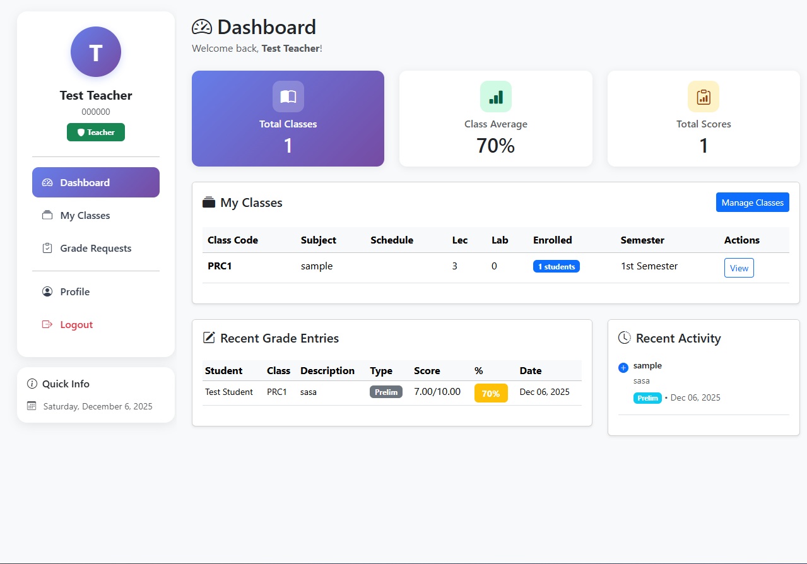Click the clipboard icon above Total Scores
807x564 pixels.
(x=704, y=97)
